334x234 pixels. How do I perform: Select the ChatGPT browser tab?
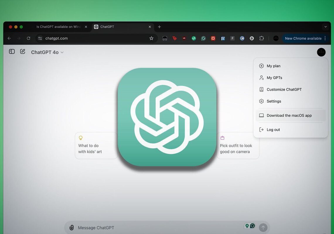(x=122, y=27)
